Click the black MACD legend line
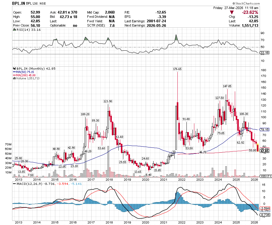The width and height of the screenshot is (272, 225). 15,184
